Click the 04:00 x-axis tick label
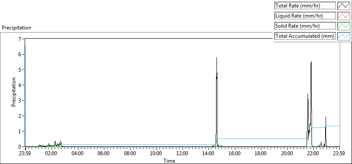 coord(78,154)
